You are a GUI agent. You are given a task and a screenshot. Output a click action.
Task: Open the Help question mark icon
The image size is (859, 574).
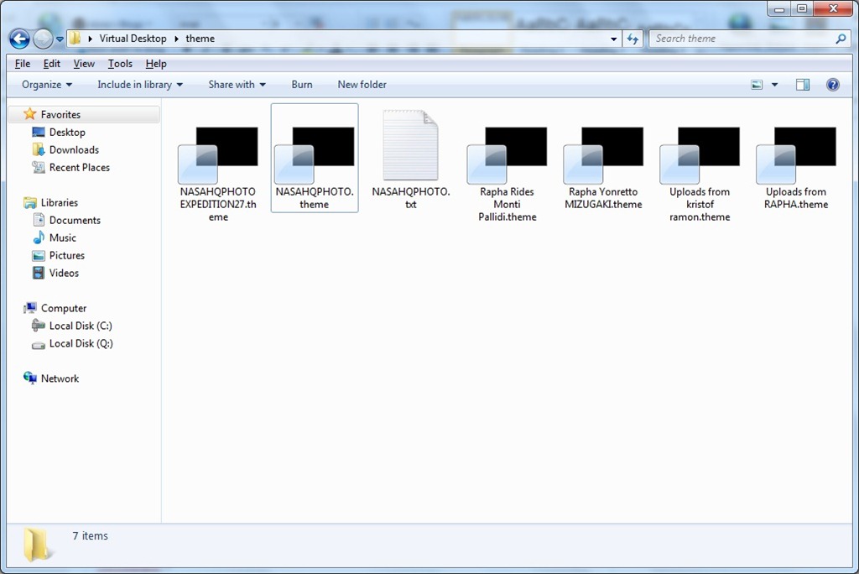pos(832,85)
